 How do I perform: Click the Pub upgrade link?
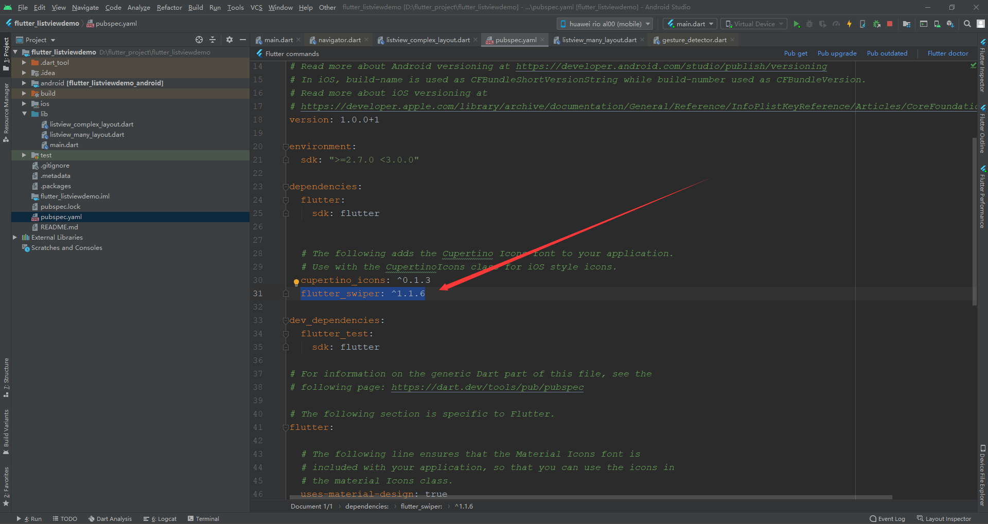coord(837,53)
